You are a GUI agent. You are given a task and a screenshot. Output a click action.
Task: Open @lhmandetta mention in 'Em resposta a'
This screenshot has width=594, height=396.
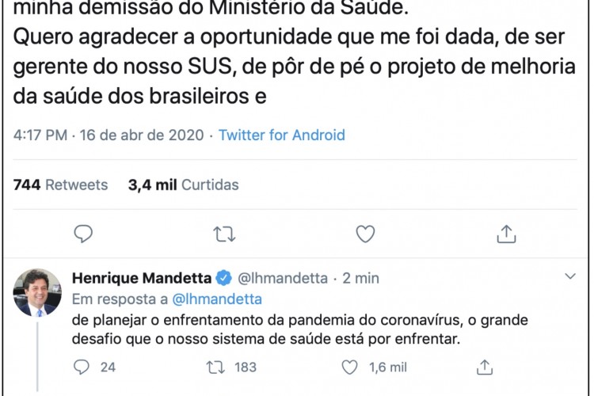(x=216, y=299)
